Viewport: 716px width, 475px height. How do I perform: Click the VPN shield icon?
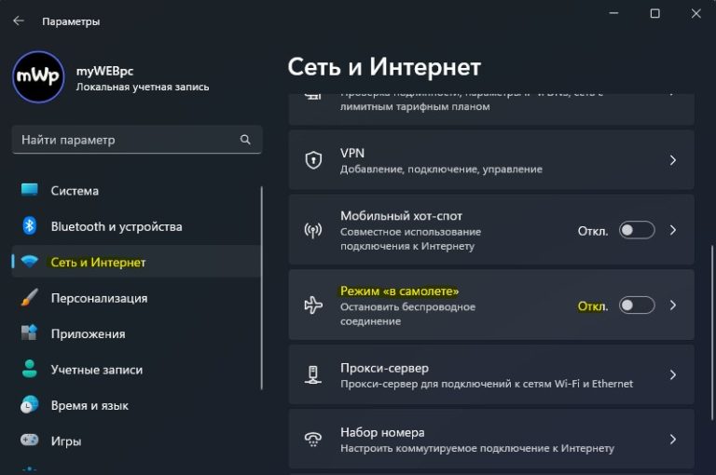pyautogui.click(x=314, y=160)
